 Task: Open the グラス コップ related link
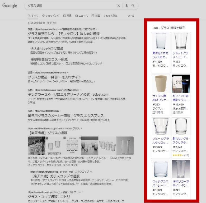click(70, 165)
